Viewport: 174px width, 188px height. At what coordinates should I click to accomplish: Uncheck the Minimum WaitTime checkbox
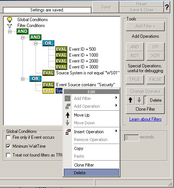pos(8,146)
